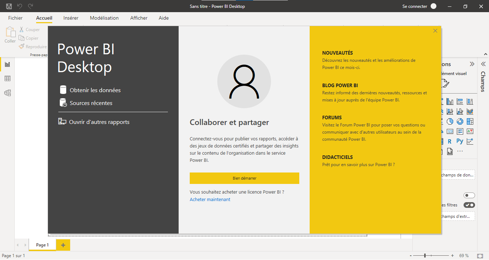Open the BLOG POWER BI link

[x=340, y=85]
